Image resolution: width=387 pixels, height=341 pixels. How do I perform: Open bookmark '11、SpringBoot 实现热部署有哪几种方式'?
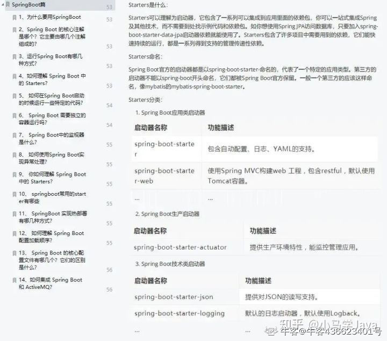coord(53,217)
